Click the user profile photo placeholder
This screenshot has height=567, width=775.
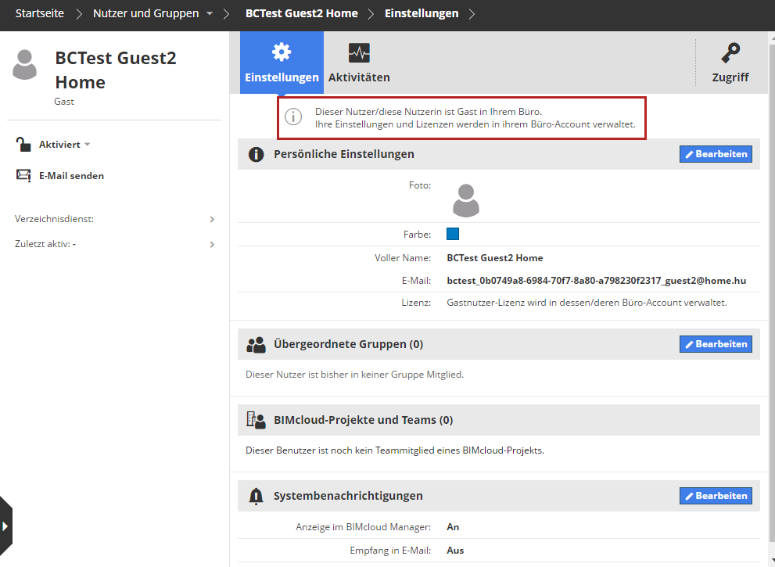[465, 200]
